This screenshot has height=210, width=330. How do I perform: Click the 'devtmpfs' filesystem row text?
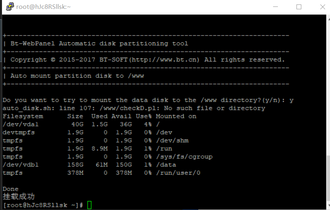(x=19, y=132)
